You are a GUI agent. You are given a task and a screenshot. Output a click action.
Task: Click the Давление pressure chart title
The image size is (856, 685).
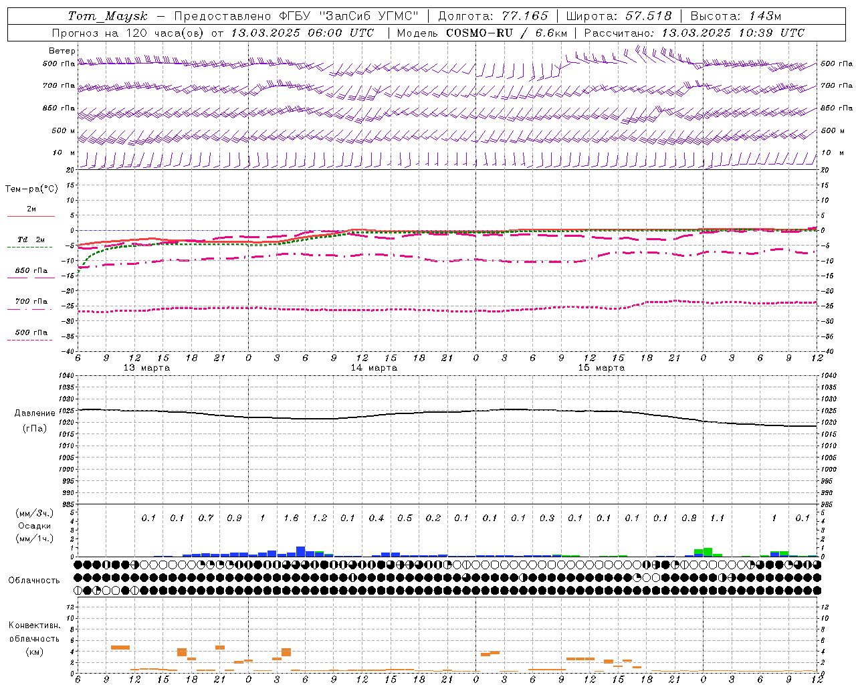35,413
